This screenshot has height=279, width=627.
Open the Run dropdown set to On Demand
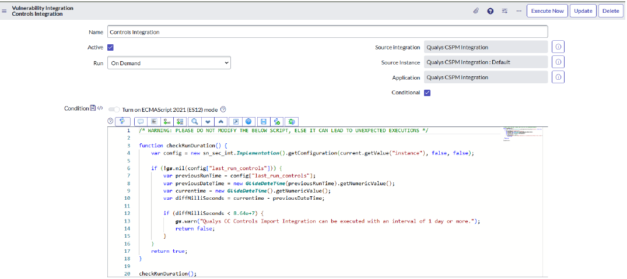coord(169,63)
